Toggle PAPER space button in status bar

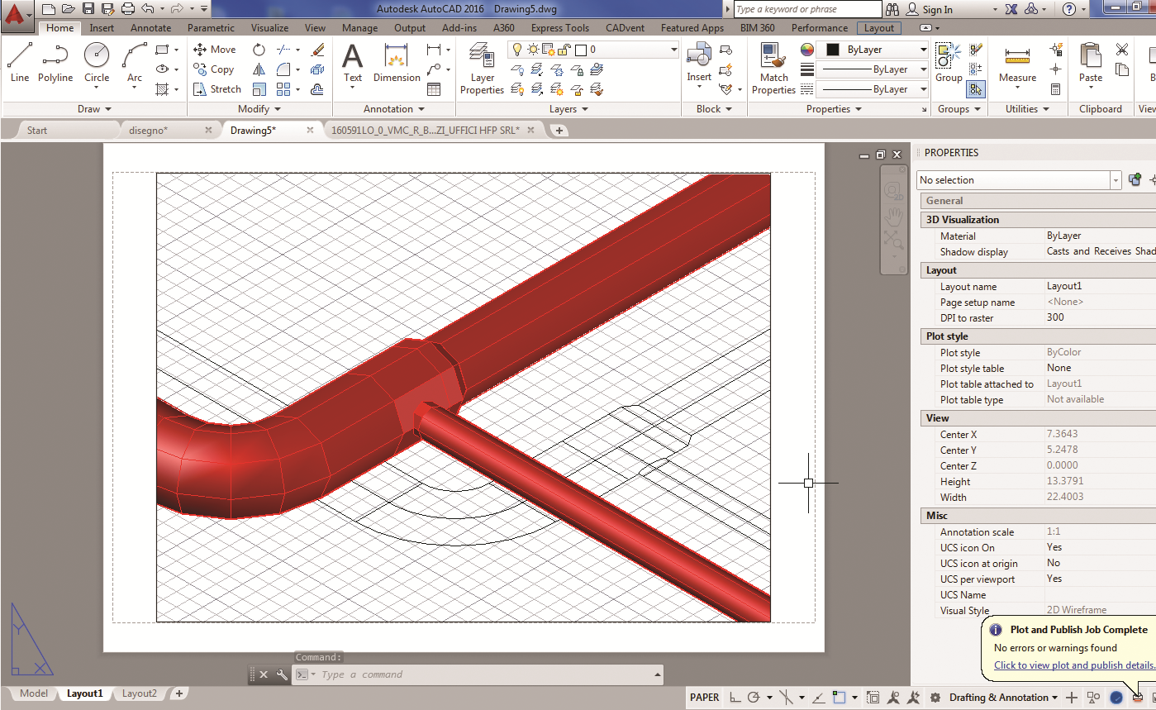pyautogui.click(x=704, y=697)
